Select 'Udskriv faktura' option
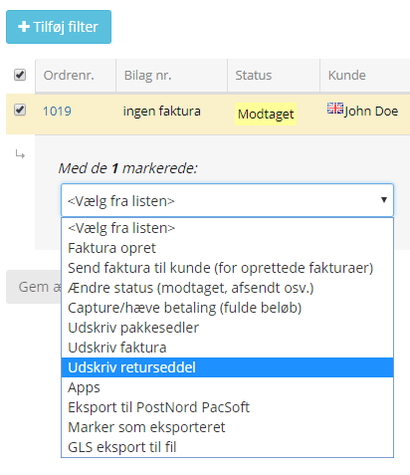Image resolution: width=410 pixels, height=475 pixels. pyautogui.click(x=227, y=348)
